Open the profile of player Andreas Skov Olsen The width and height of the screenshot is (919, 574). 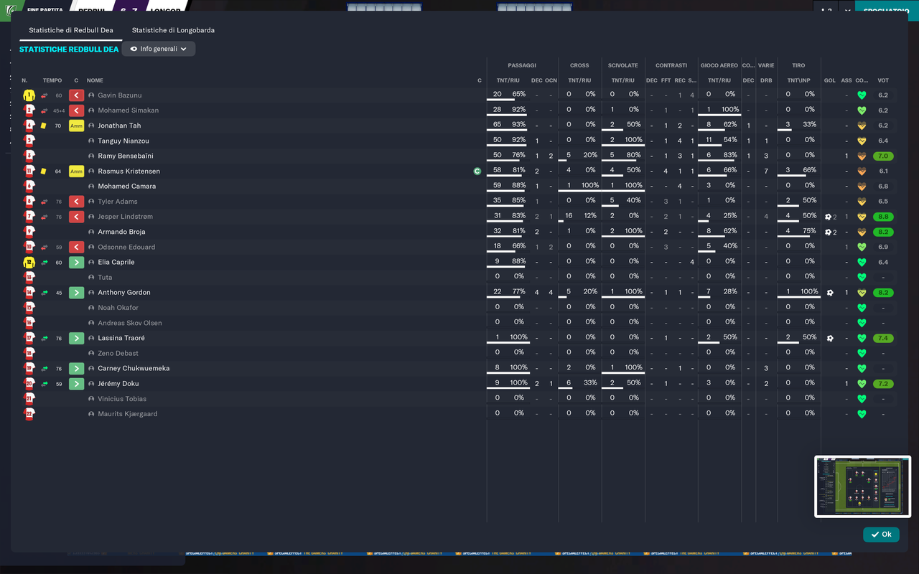(x=130, y=323)
